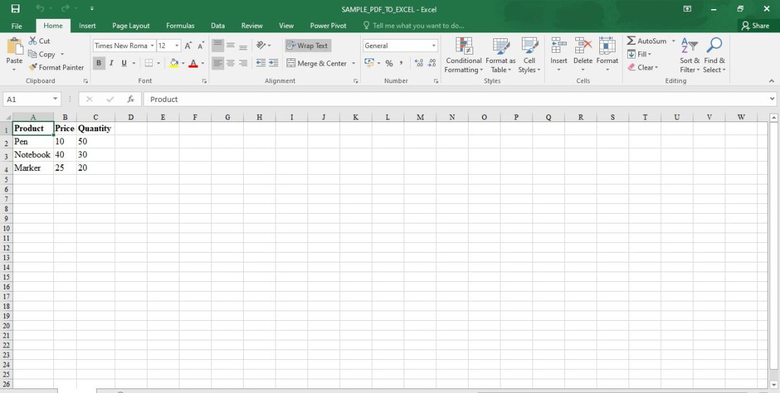Click the Tell me what you want search box
Image resolution: width=780 pixels, height=393 pixels.
pos(418,26)
